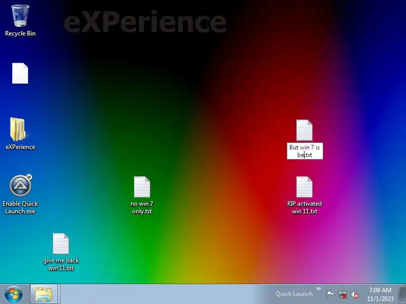Click the 'no win 7 only.txt' label
This screenshot has width=406, height=304.
click(x=142, y=207)
